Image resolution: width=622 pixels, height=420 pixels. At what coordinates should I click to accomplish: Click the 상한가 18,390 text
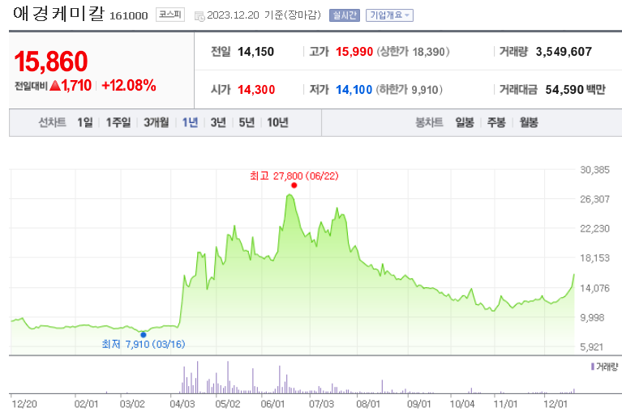click(414, 52)
